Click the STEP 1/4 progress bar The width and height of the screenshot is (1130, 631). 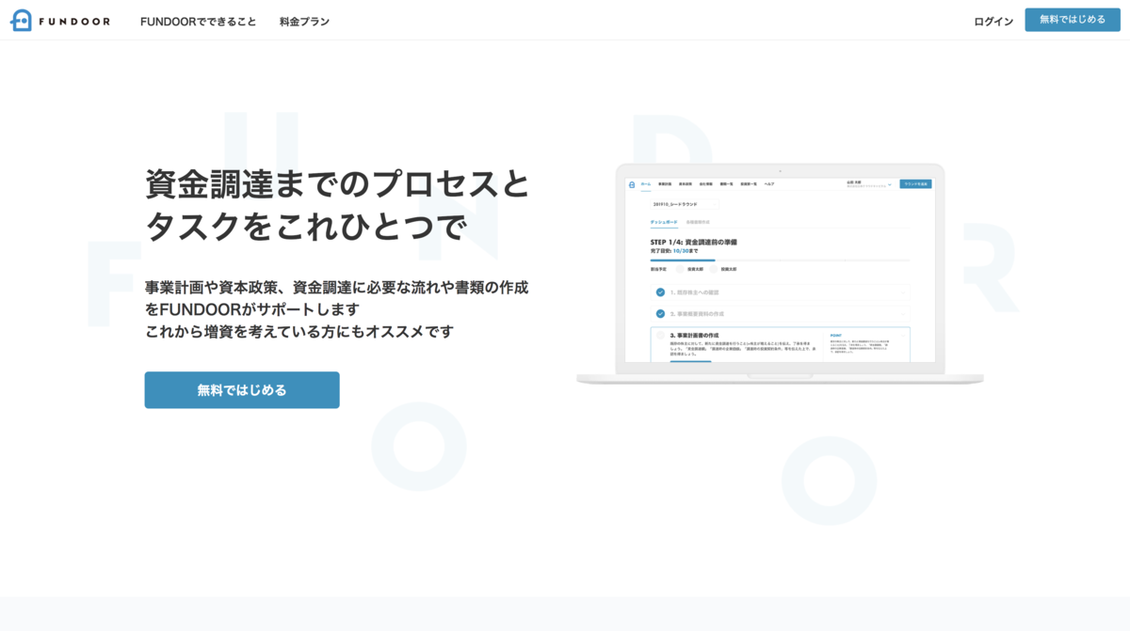tap(780, 260)
